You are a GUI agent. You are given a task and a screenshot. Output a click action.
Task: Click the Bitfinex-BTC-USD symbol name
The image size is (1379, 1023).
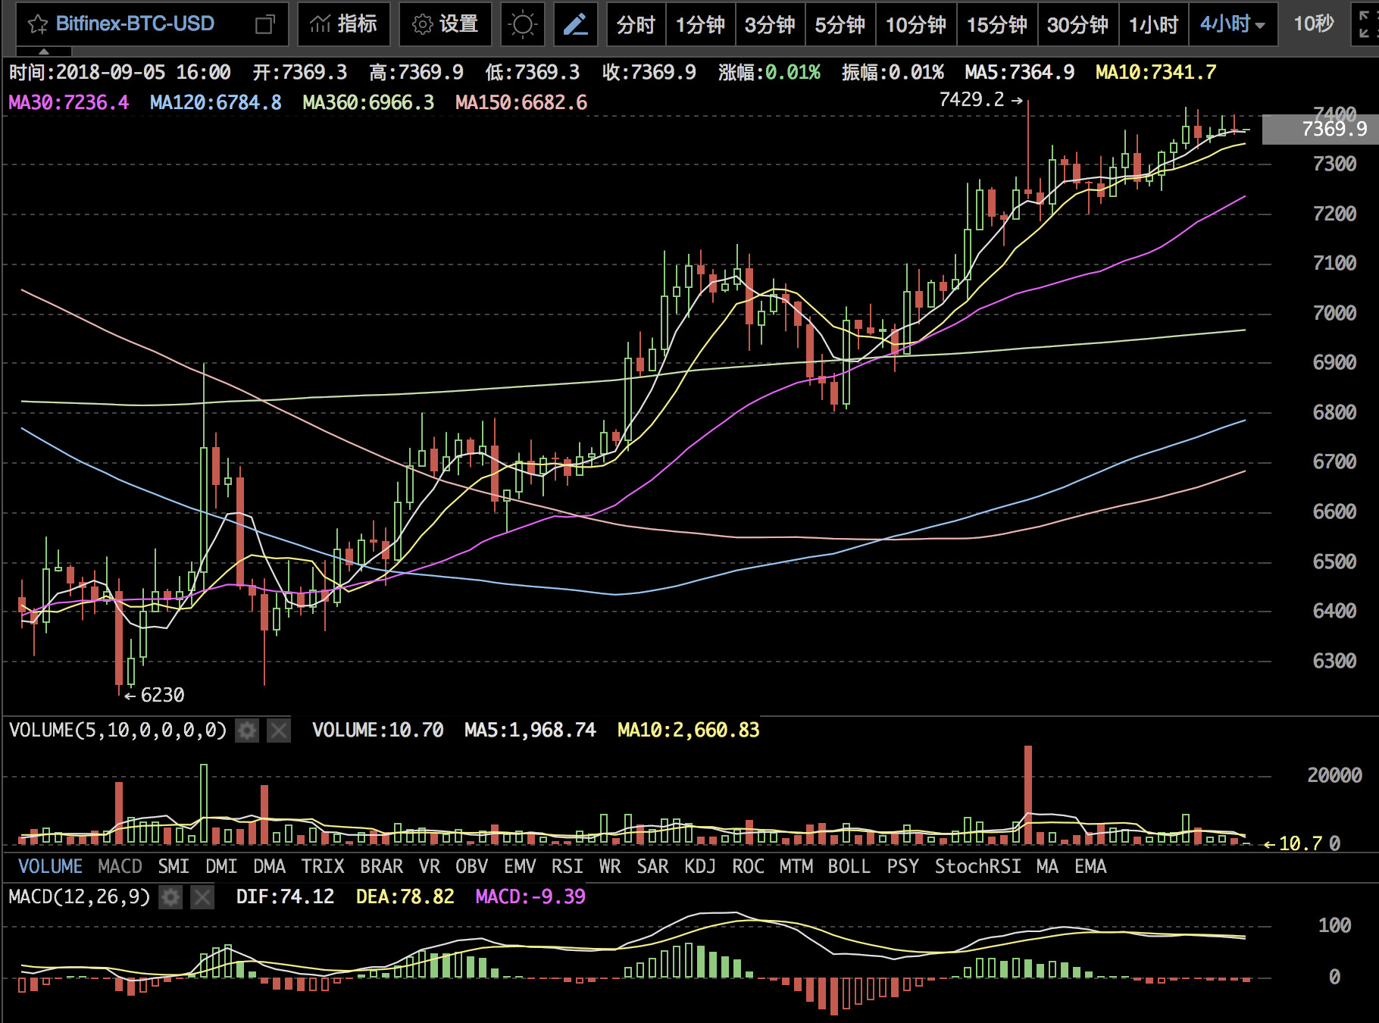tap(135, 24)
